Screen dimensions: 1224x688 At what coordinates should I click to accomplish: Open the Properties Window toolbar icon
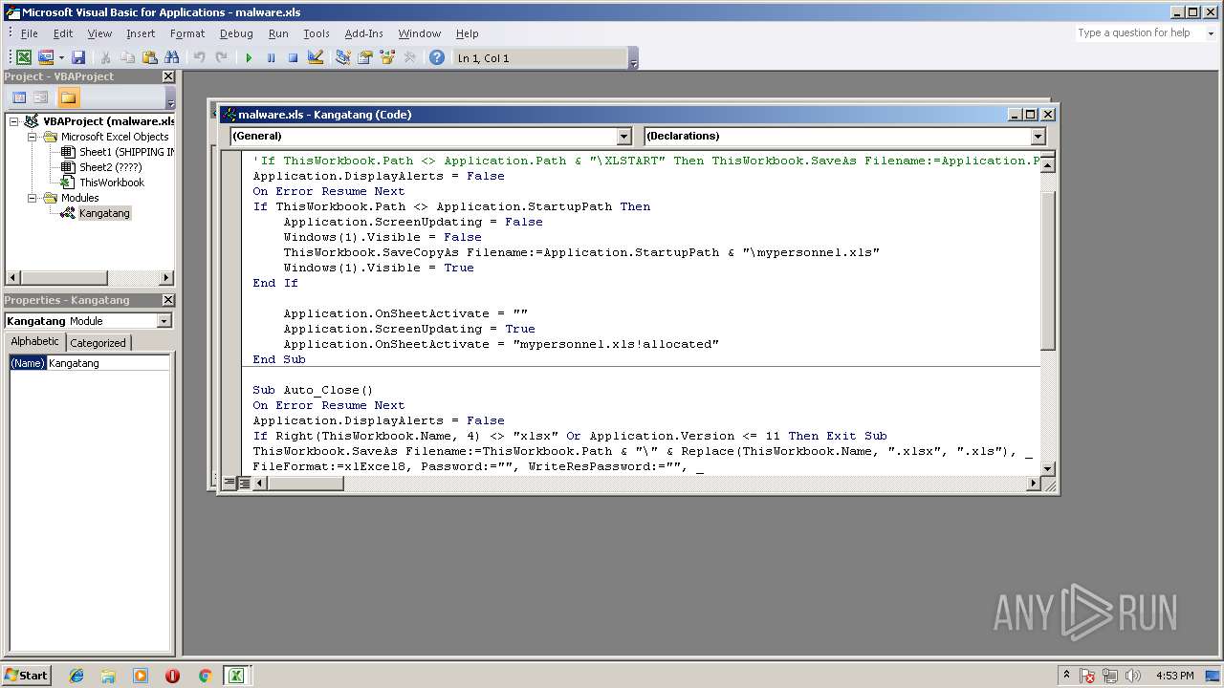click(365, 58)
